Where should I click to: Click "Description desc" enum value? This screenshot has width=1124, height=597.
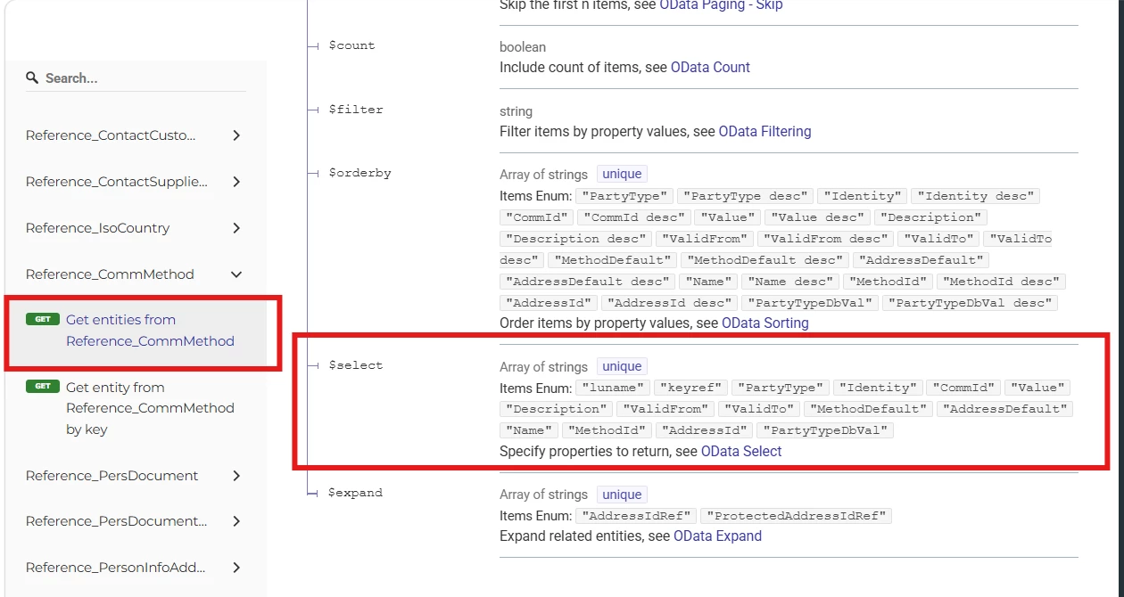click(x=575, y=239)
